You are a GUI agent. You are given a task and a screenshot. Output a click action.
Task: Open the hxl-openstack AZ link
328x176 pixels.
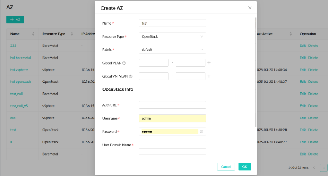click(20, 82)
